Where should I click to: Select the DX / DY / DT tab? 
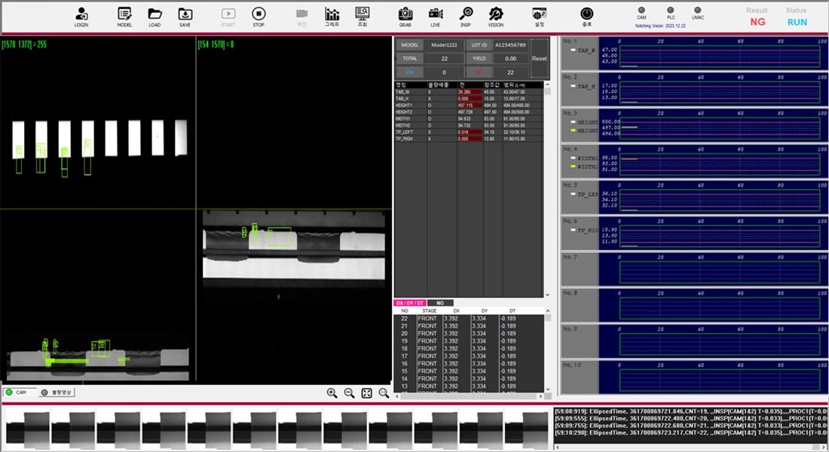[411, 303]
